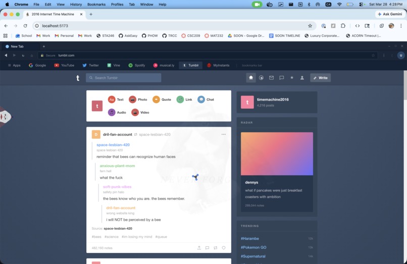The height and width of the screenshot is (264, 407).
Task: Reblog the bees post
Action: click(x=216, y=248)
